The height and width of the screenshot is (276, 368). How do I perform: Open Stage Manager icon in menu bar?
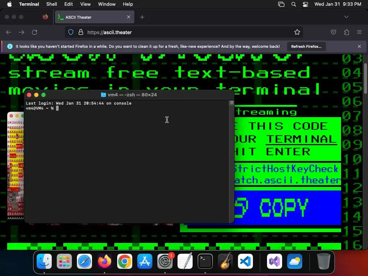(x=281, y=4)
